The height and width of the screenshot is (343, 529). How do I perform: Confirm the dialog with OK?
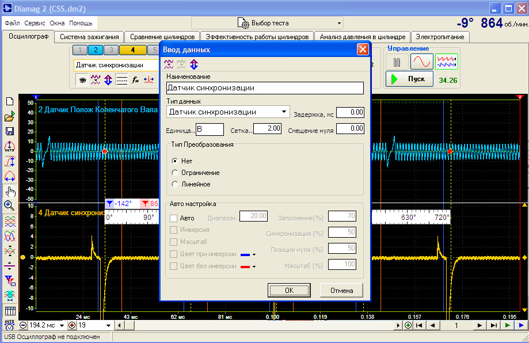point(289,291)
